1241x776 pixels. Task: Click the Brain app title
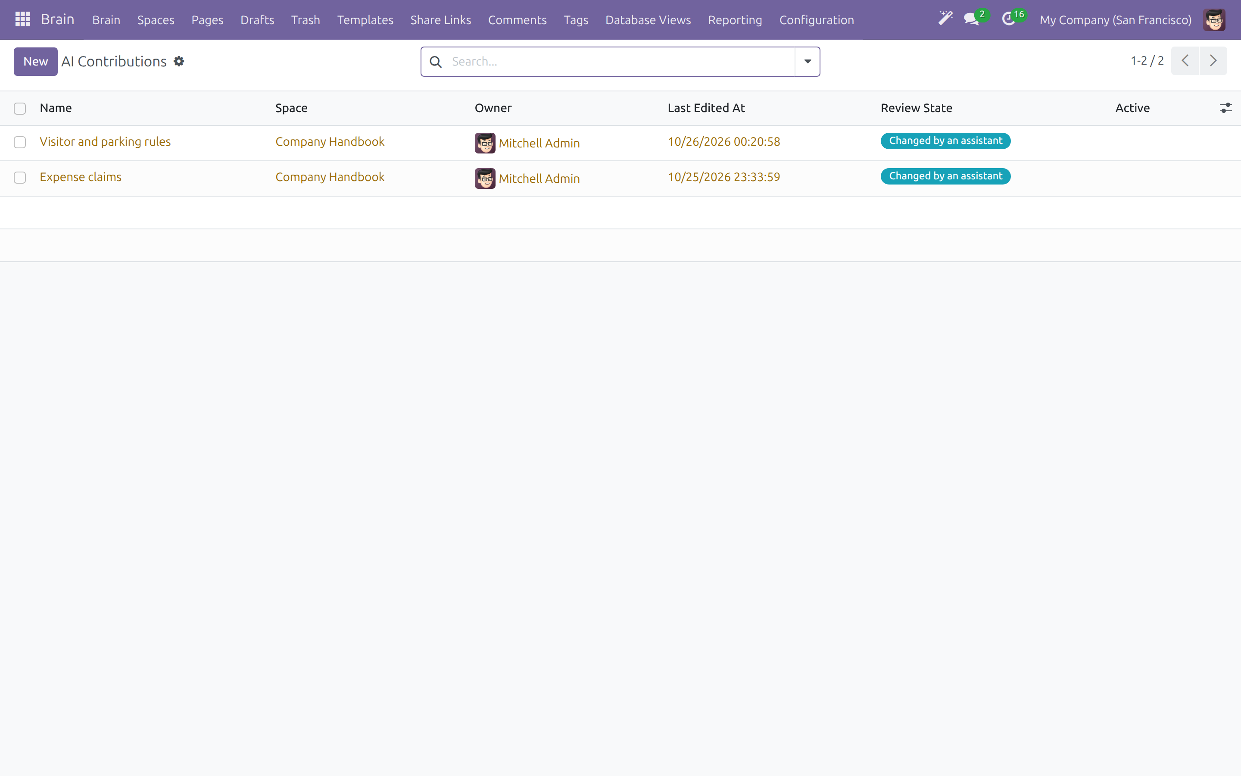pyautogui.click(x=57, y=19)
